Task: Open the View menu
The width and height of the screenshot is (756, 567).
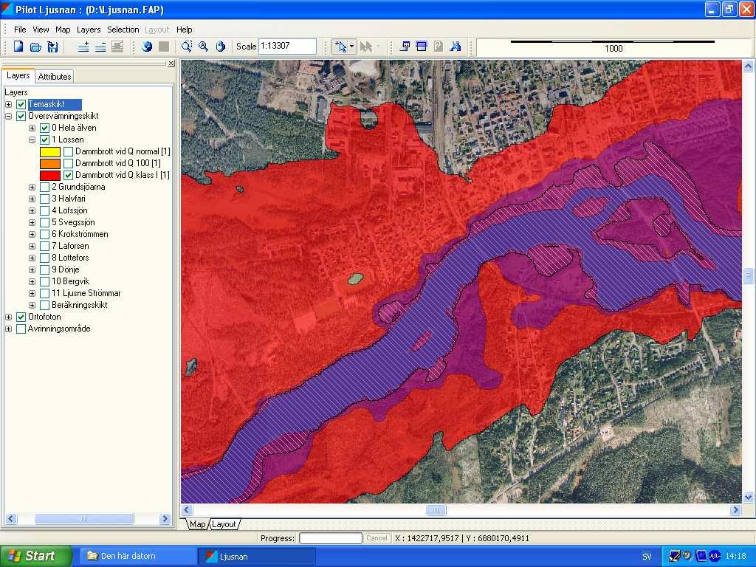Action: (x=41, y=30)
